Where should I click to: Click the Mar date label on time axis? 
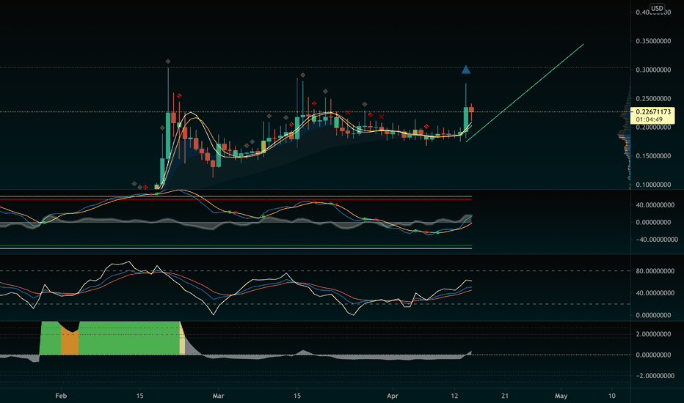[x=218, y=396]
